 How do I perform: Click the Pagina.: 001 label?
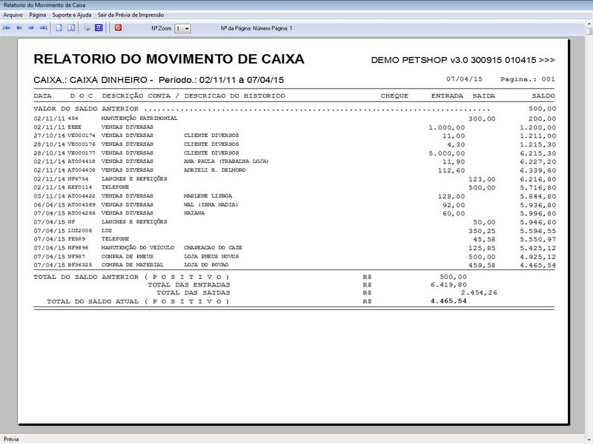click(528, 79)
